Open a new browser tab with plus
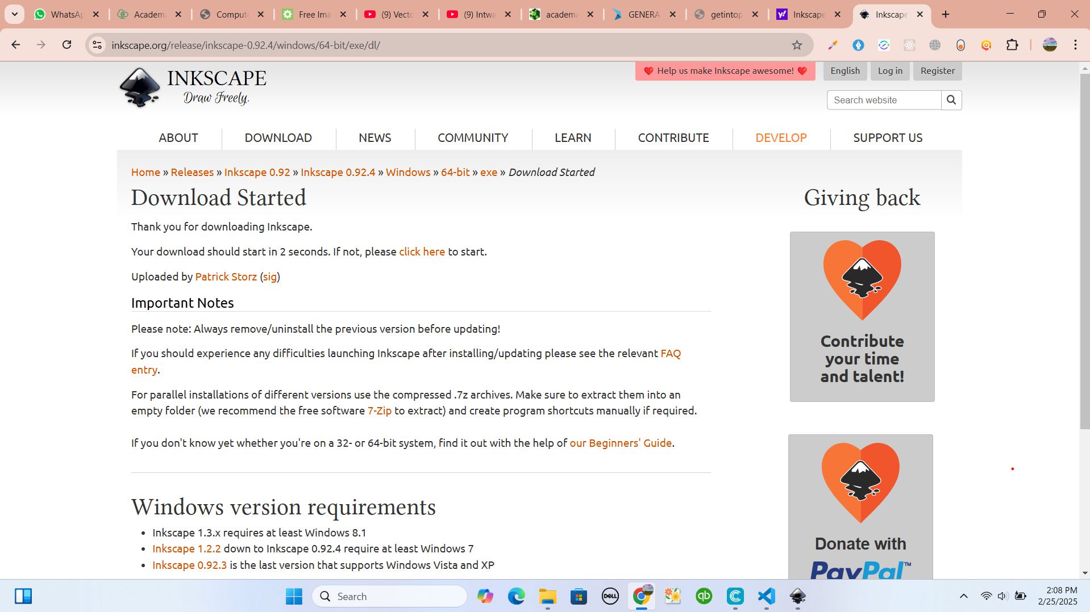The height and width of the screenshot is (612, 1090). (x=946, y=14)
